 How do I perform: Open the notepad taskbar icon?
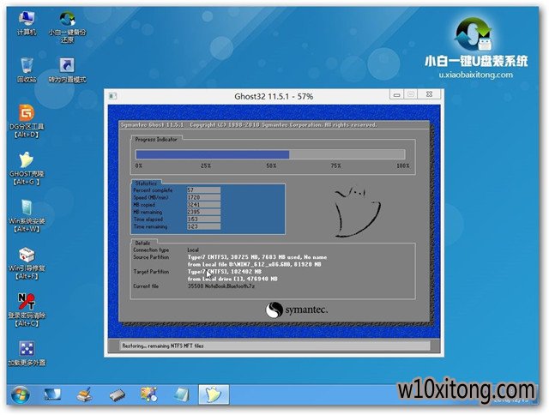pyautogui.click(x=181, y=394)
